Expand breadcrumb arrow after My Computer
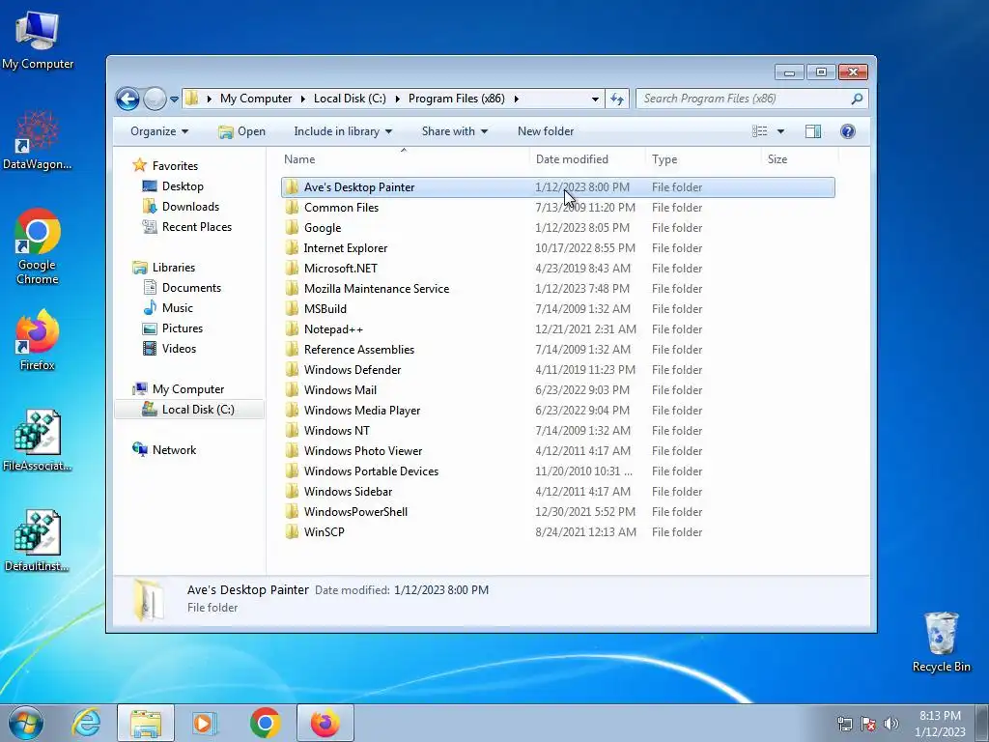 tap(302, 100)
